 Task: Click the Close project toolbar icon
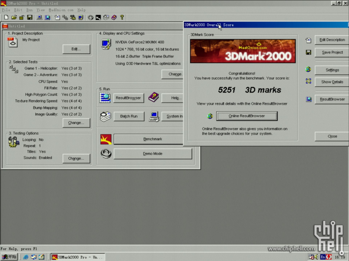coord(22,17)
